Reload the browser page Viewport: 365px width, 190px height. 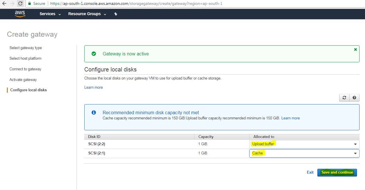click(20, 4)
